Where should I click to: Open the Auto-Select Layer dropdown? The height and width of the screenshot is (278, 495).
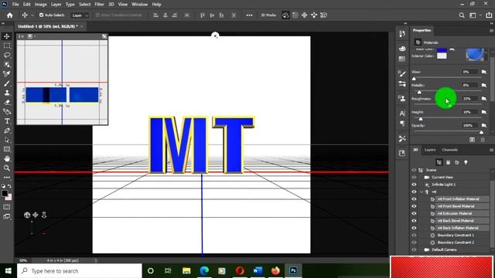[80, 15]
